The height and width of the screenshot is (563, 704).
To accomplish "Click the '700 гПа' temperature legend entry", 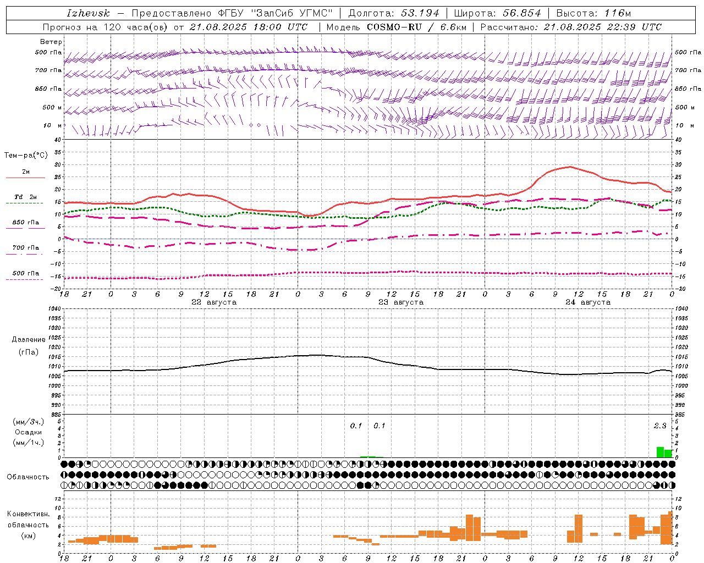I will 25,248.
